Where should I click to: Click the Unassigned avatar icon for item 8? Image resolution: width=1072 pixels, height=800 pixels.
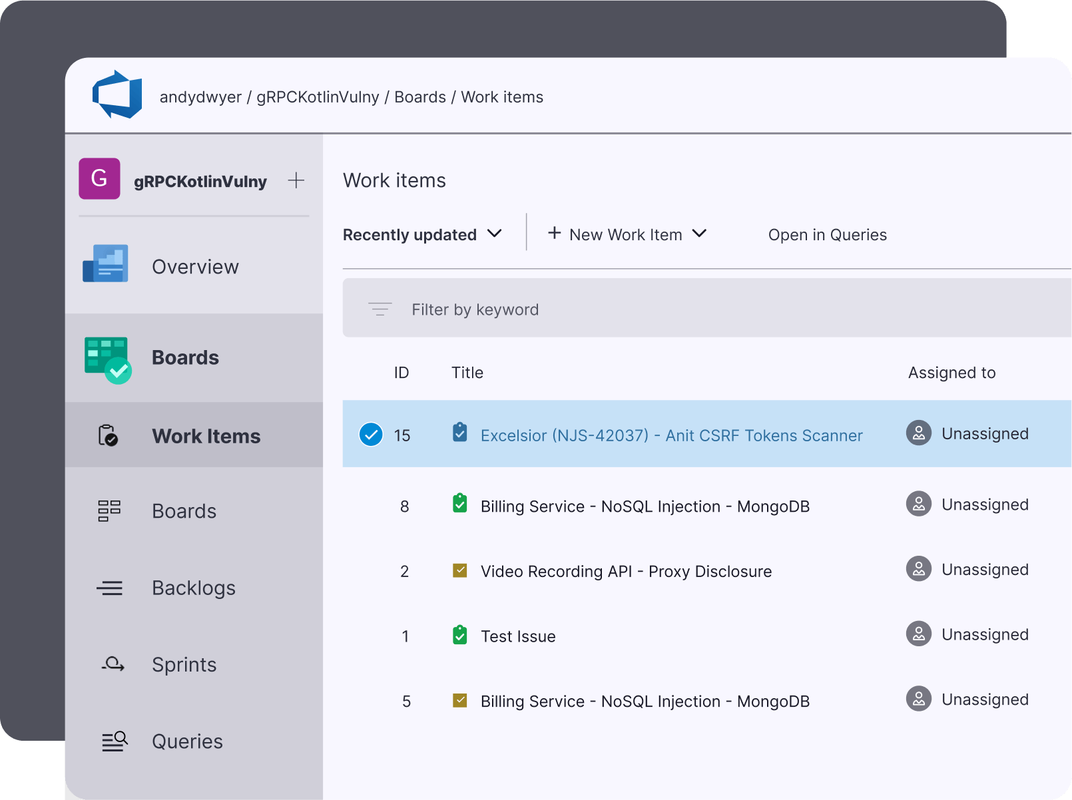(919, 504)
